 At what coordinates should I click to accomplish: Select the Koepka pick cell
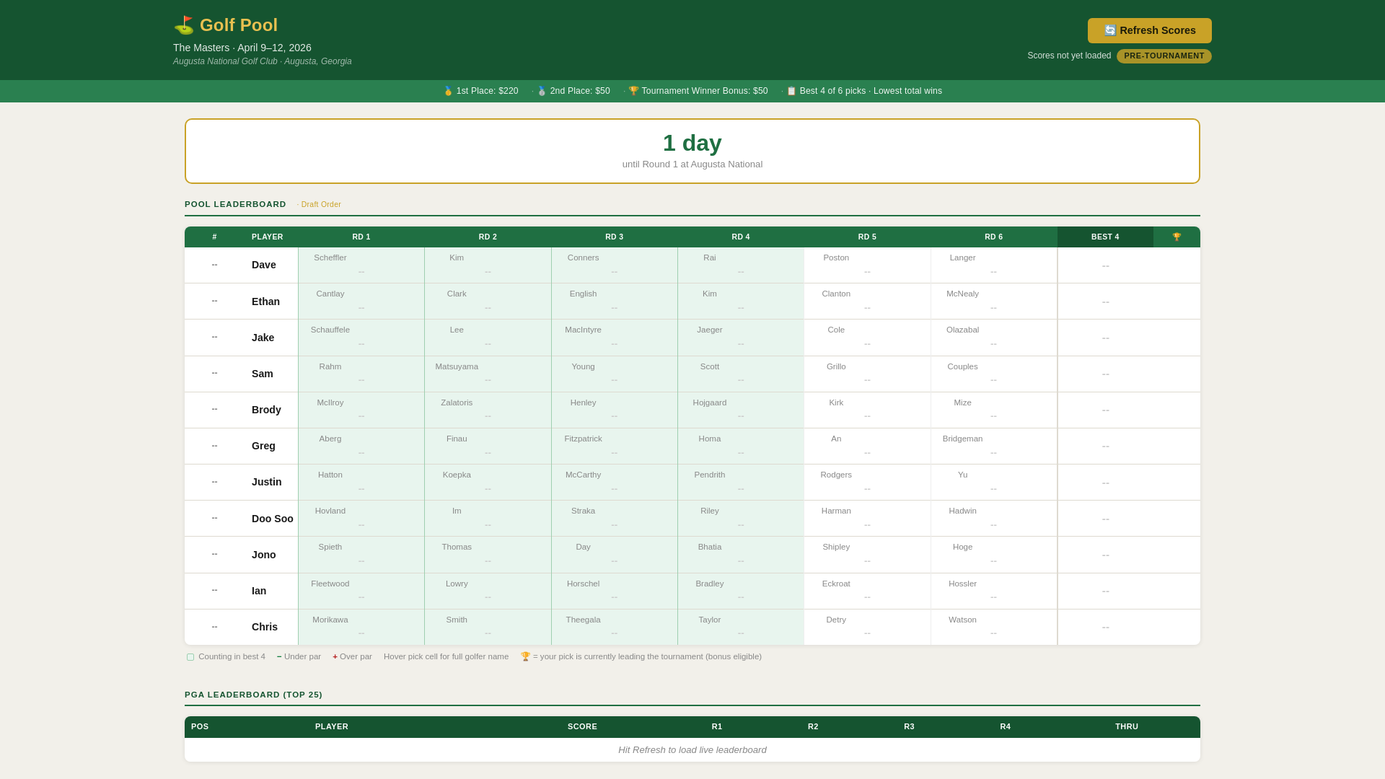pos(488,483)
